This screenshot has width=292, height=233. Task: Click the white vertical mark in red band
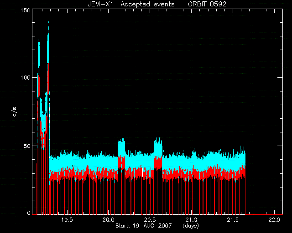pos(142,172)
